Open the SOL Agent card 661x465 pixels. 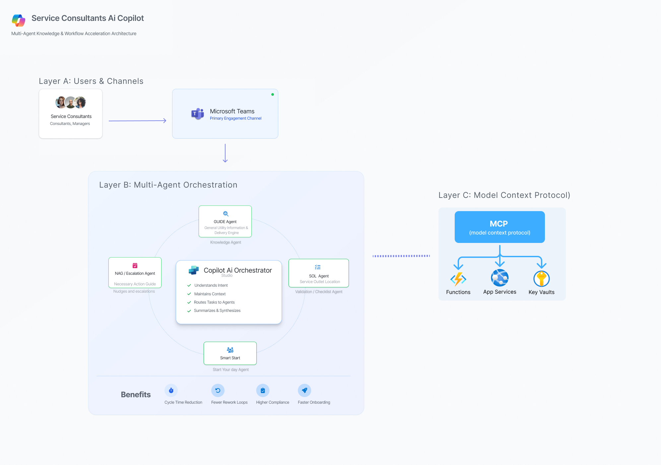pyautogui.click(x=319, y=273)
